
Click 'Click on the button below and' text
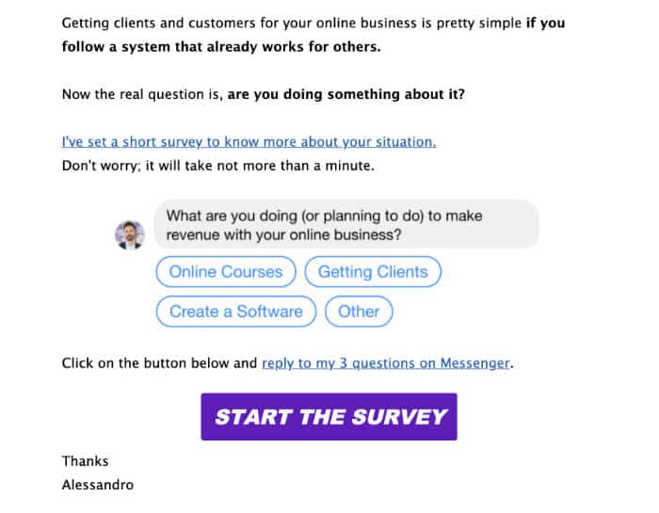159,363
